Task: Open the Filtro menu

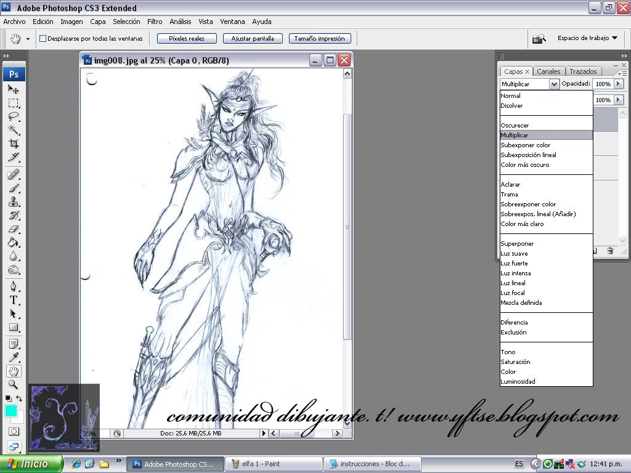Action: pos(155,22)
